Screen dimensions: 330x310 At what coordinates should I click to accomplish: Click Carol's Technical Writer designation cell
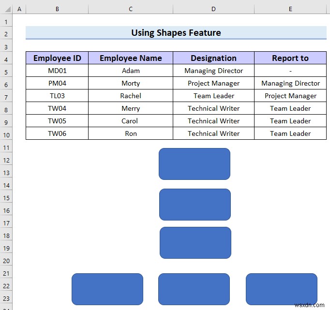[x=213, y=121]
